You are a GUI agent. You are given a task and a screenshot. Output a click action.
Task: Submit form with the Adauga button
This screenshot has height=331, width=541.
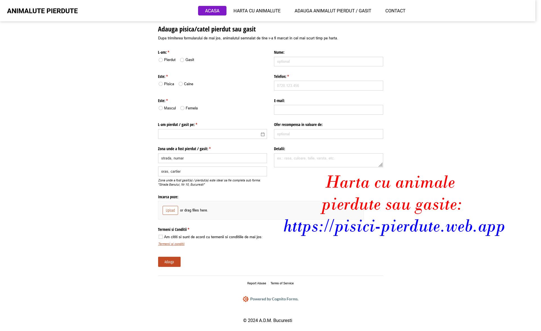(x=169, y=262)
